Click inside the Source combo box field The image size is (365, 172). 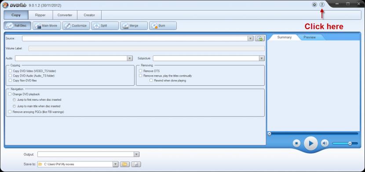[135, 39]
